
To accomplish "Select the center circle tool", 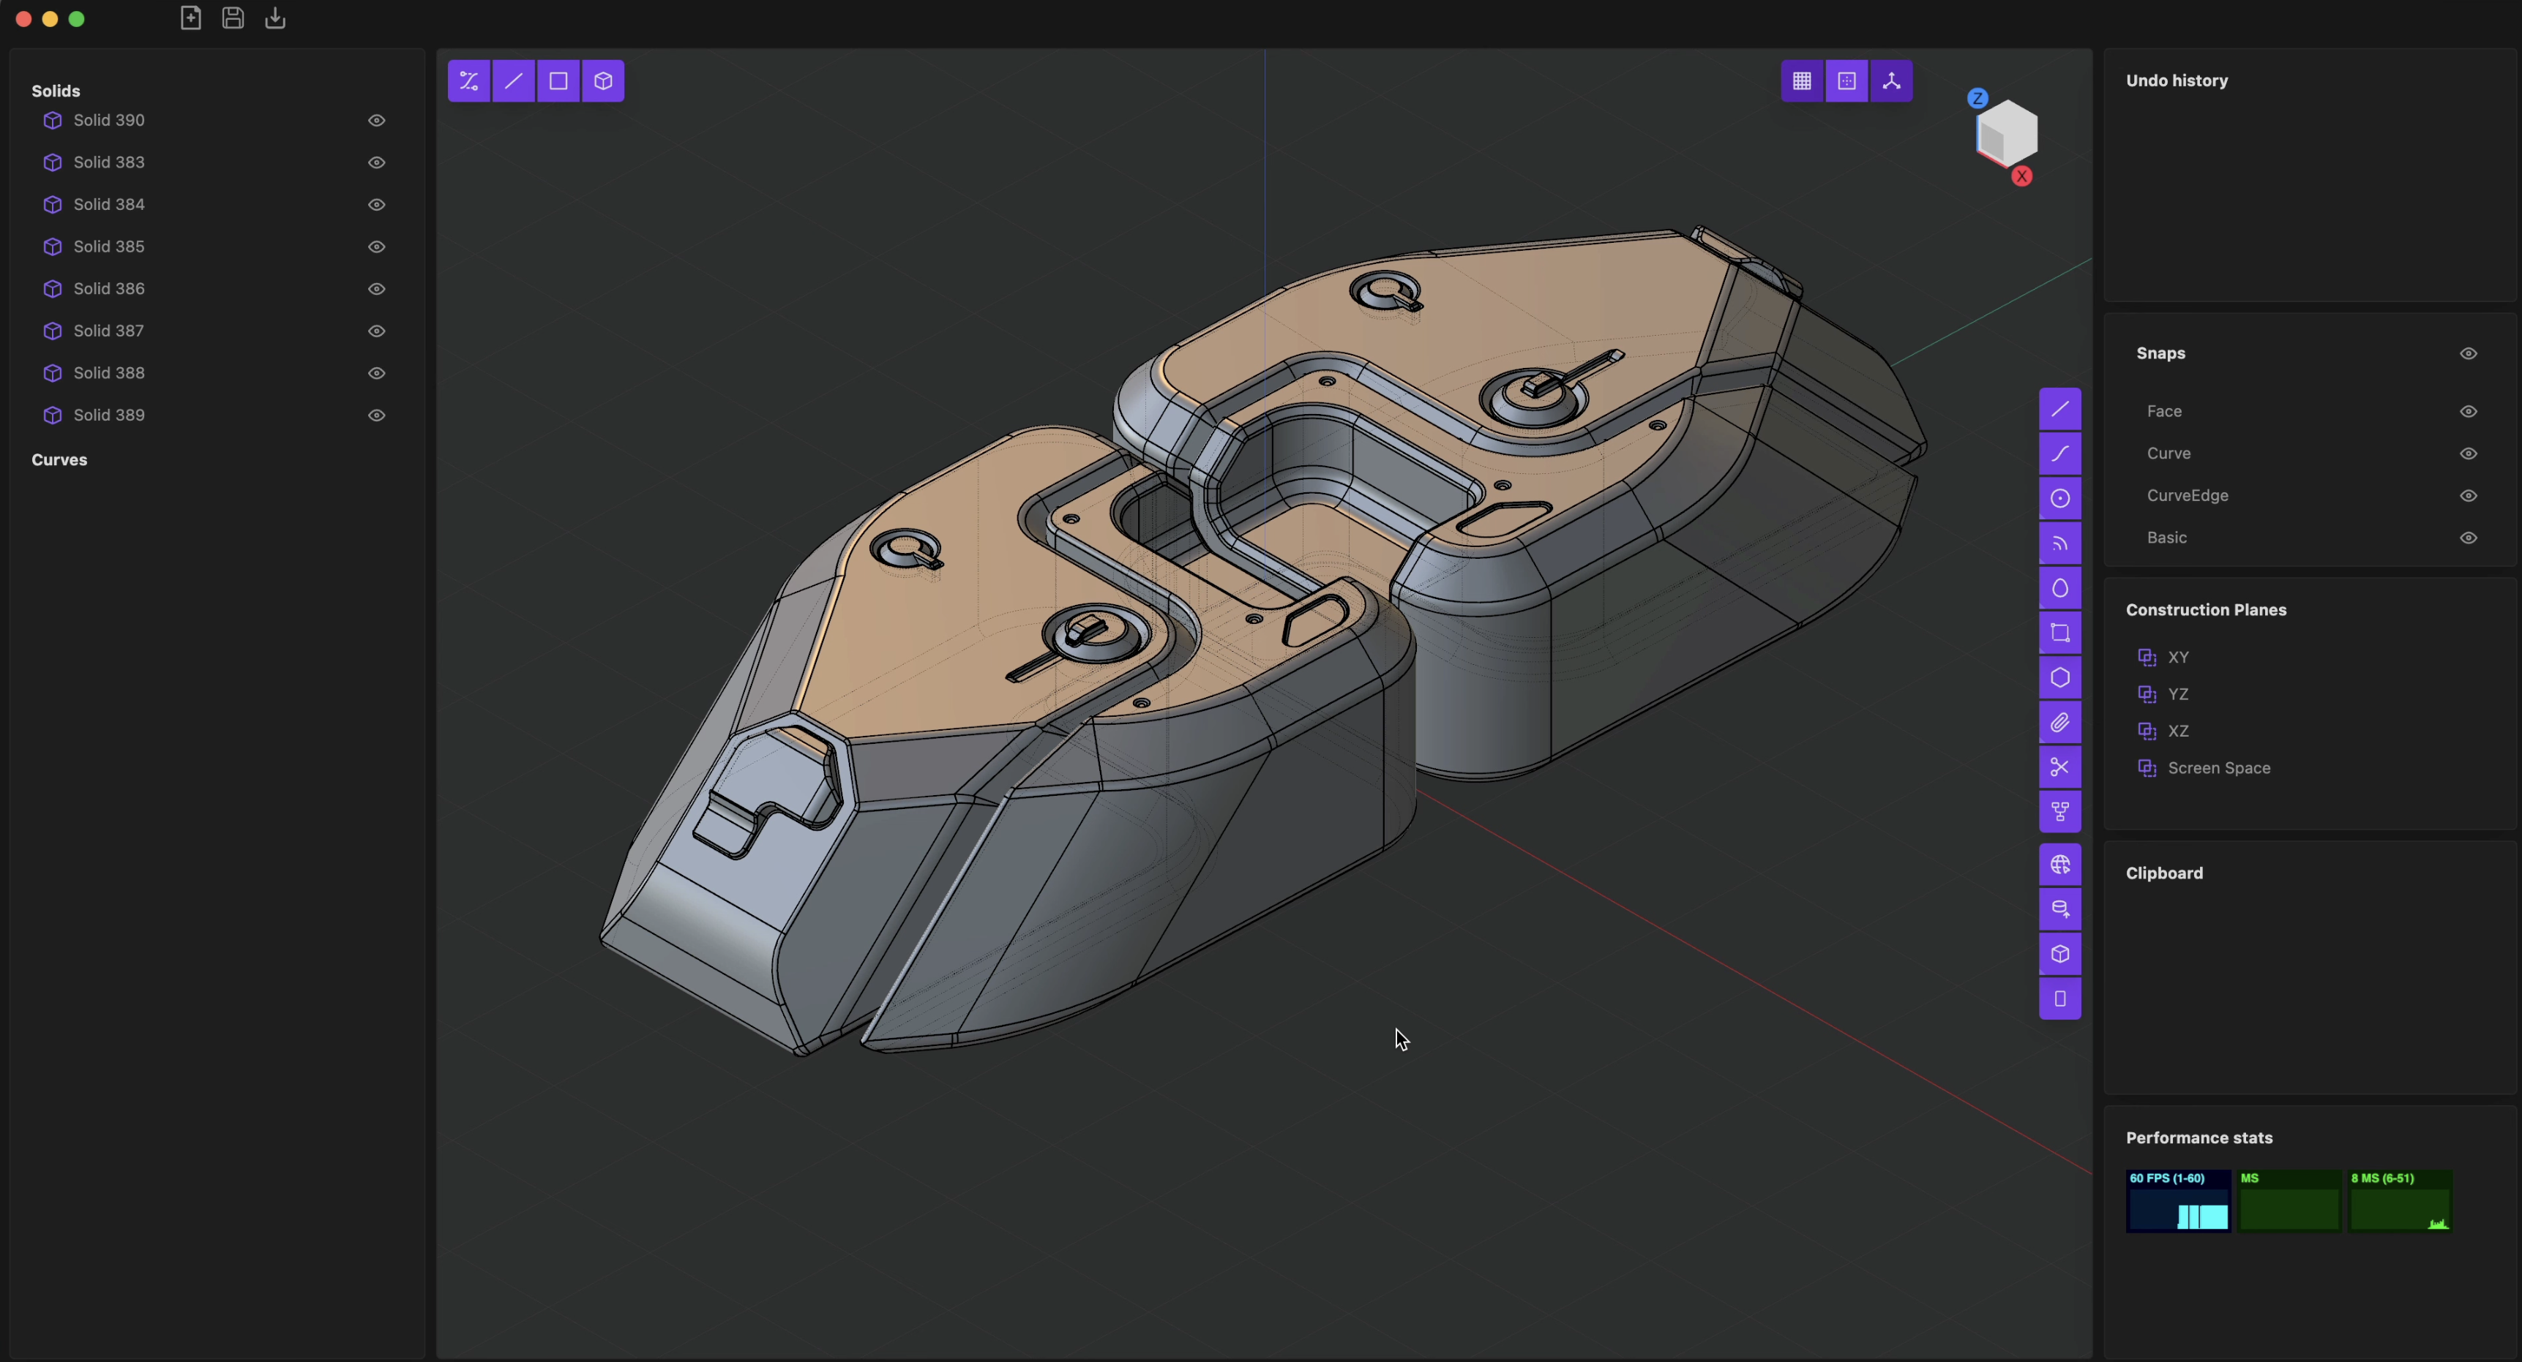I will click(2060, 499).
